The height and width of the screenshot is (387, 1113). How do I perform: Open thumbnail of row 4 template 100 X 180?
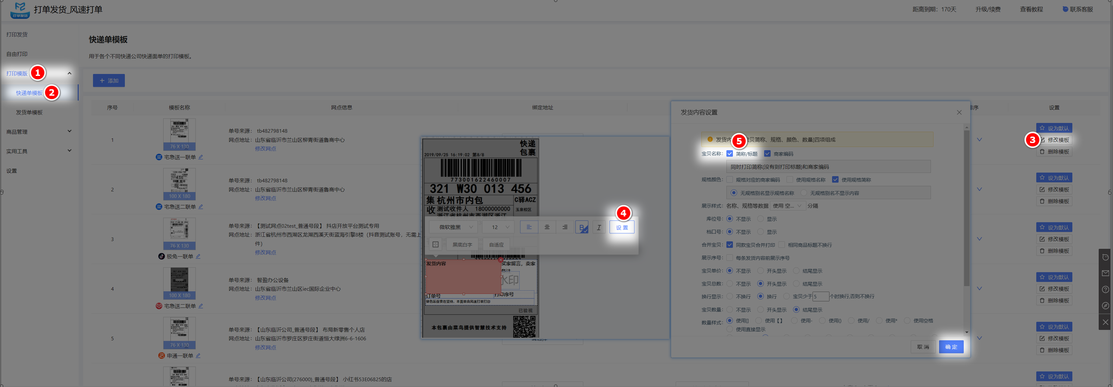[179, 283]
